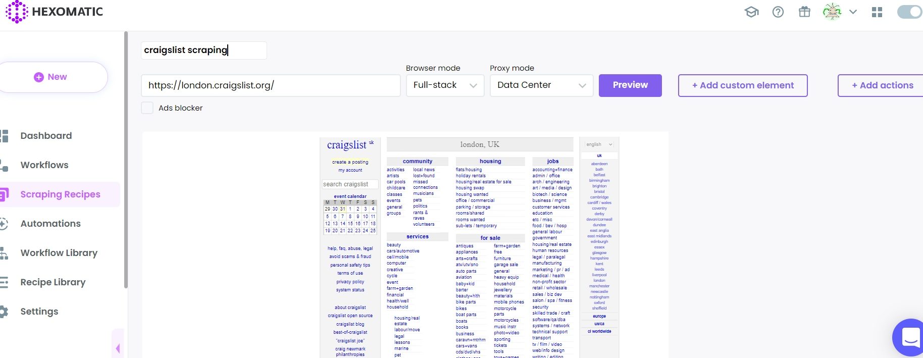Screen dimensions: 923x358
Task: Open Settings in sidebar
Action: click(x=39, y=311)
